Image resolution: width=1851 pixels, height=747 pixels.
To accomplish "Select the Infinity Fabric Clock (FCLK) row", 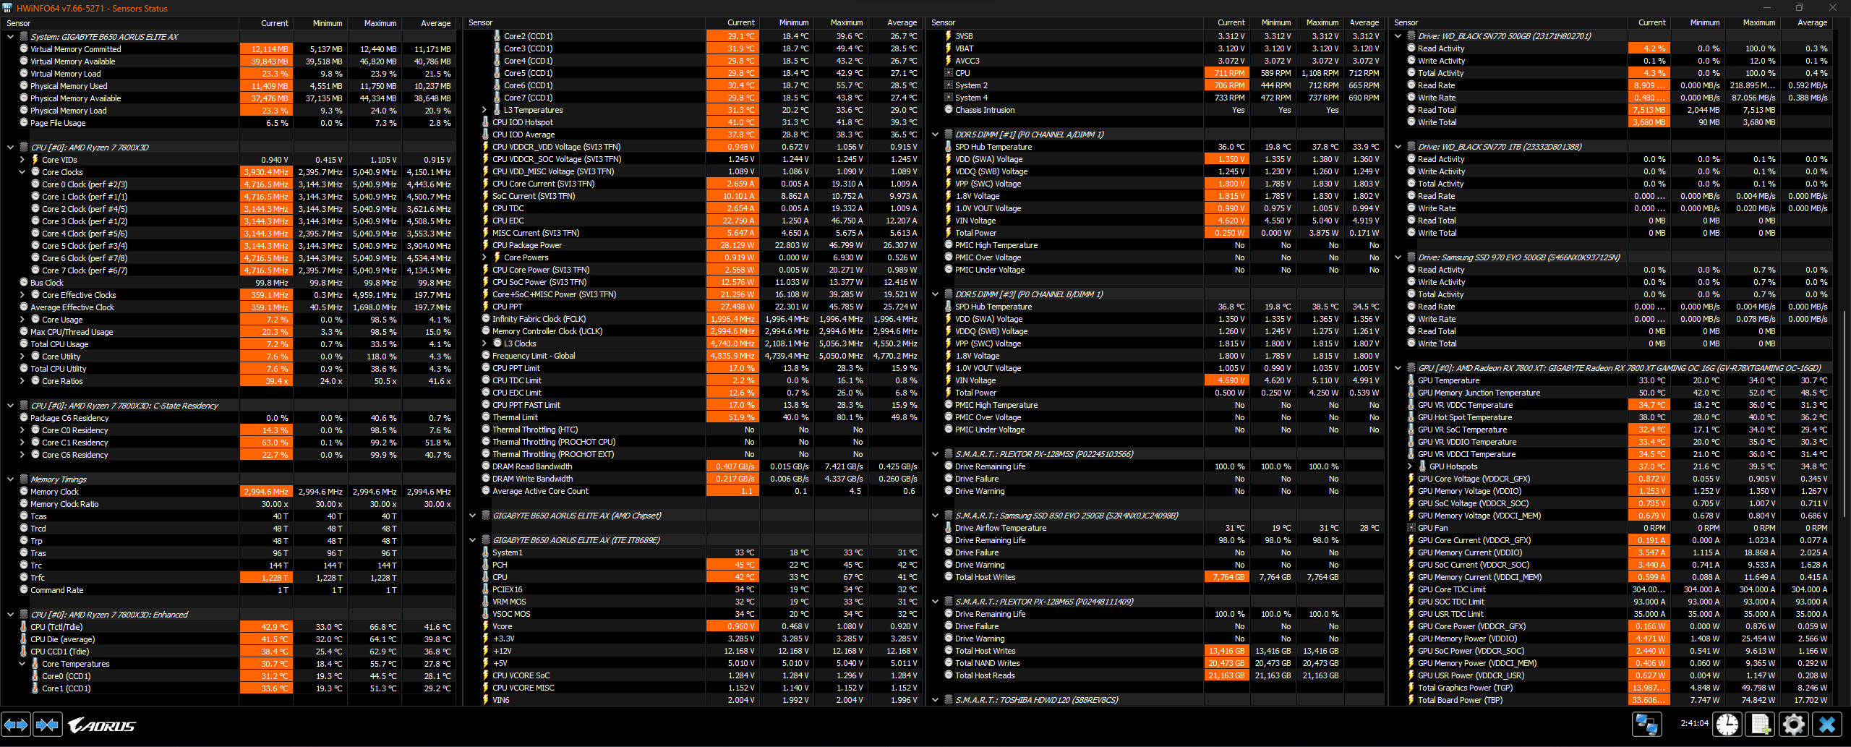I will (693, 319).
